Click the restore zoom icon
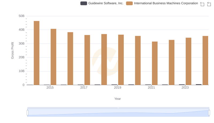The height and width of the screenshot is (123, 214). [209, 4]
